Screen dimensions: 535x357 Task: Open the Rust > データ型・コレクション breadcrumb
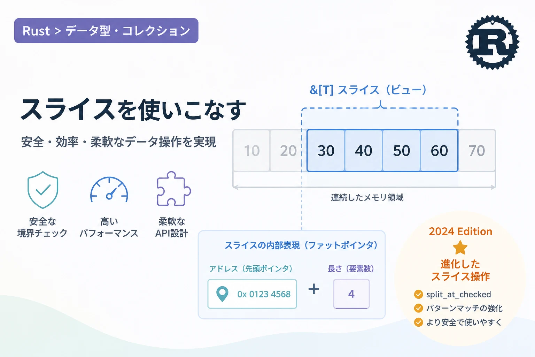coord(106,31)
